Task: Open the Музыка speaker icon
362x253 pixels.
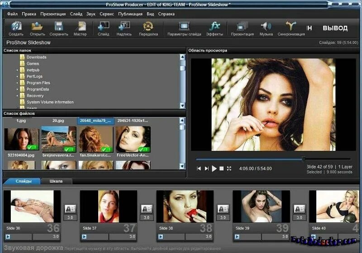Action: tap(266, 26)
